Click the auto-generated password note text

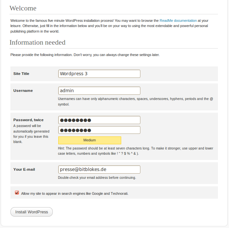31,134
